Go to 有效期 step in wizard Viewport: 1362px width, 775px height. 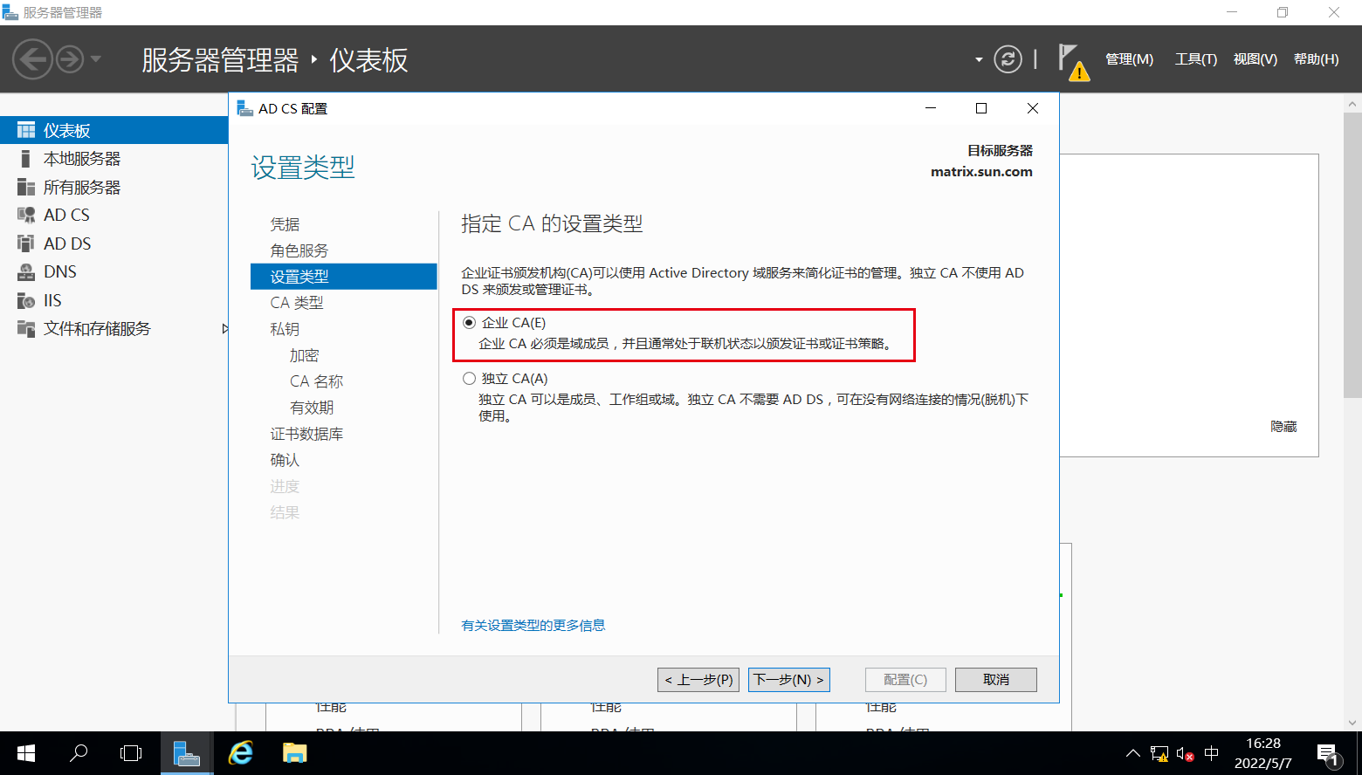click(312, 408)
